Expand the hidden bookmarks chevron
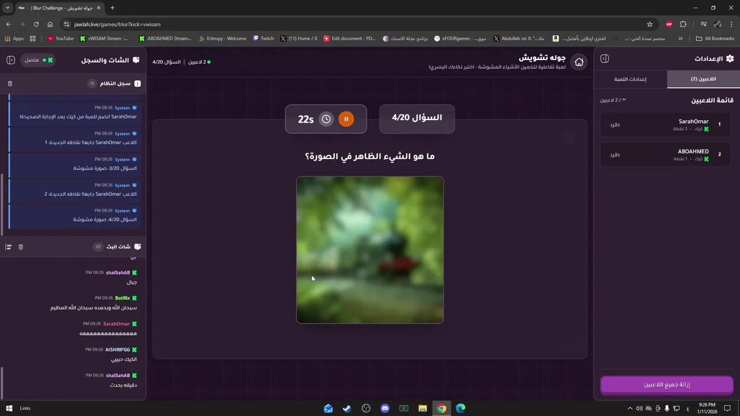 [680, 39]
